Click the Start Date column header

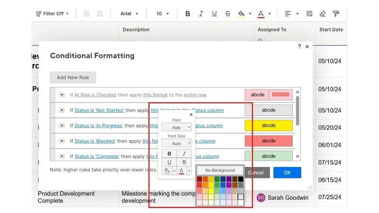(331, 29)
